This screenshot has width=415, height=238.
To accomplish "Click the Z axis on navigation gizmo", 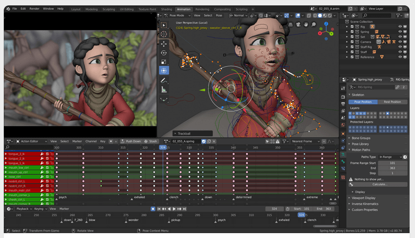I will click(x=326, y=24).
